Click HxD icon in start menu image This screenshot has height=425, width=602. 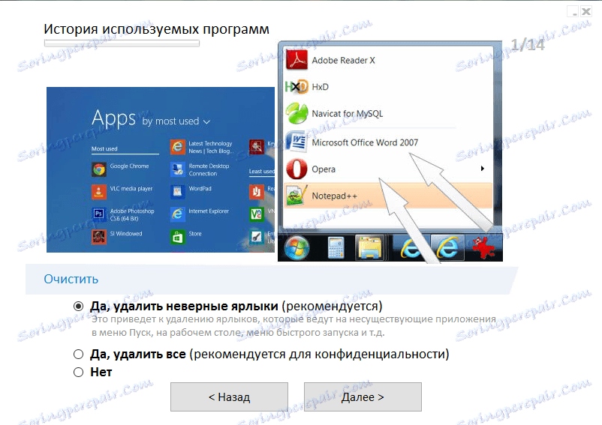pos(296,87)
